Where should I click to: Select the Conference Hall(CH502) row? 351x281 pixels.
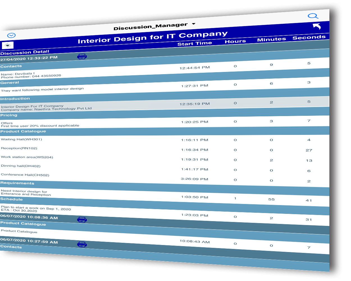pos(165,177)
